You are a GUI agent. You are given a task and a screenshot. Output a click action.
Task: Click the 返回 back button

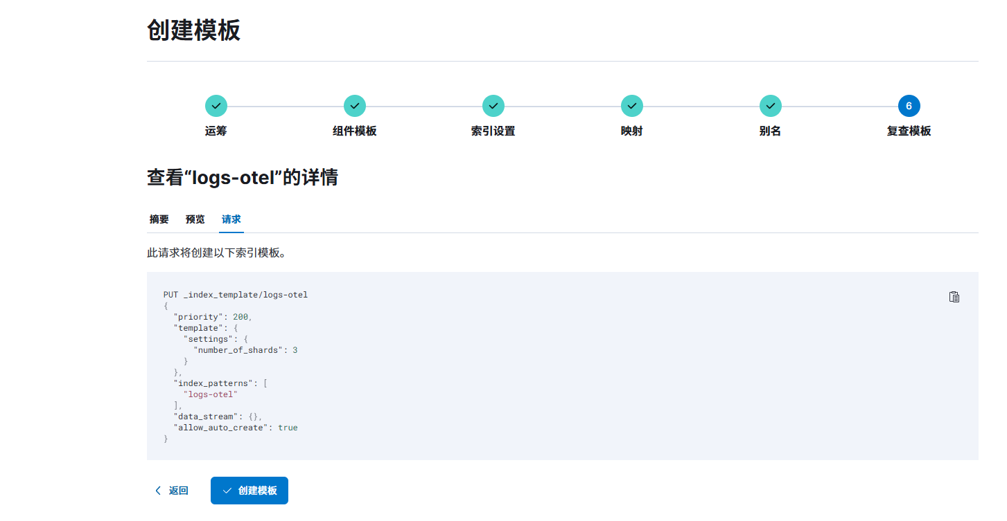(171, 491)
